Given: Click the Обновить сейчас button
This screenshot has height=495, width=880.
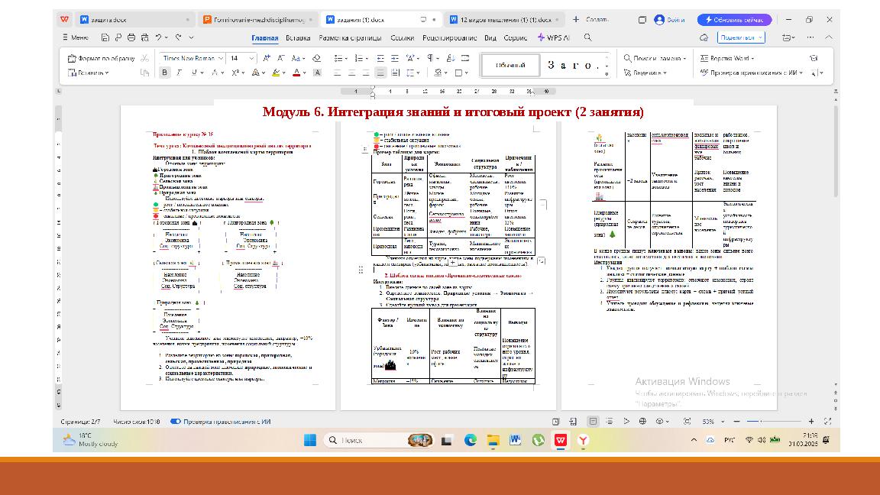Looking at the screenshot, I should tap(734, 20).
